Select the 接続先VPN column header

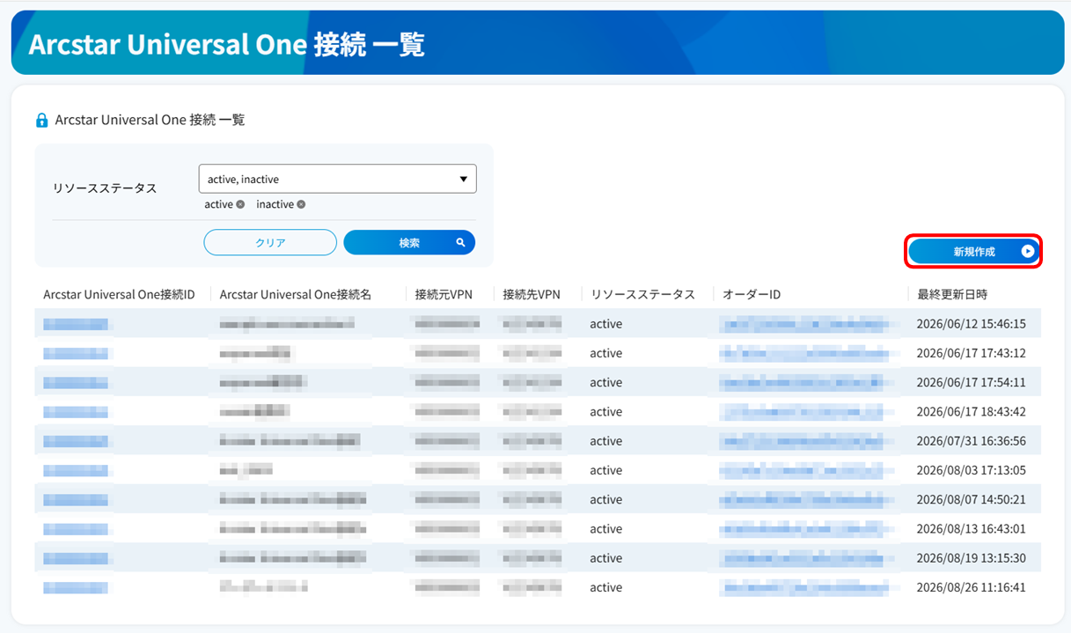coord(532,294)
